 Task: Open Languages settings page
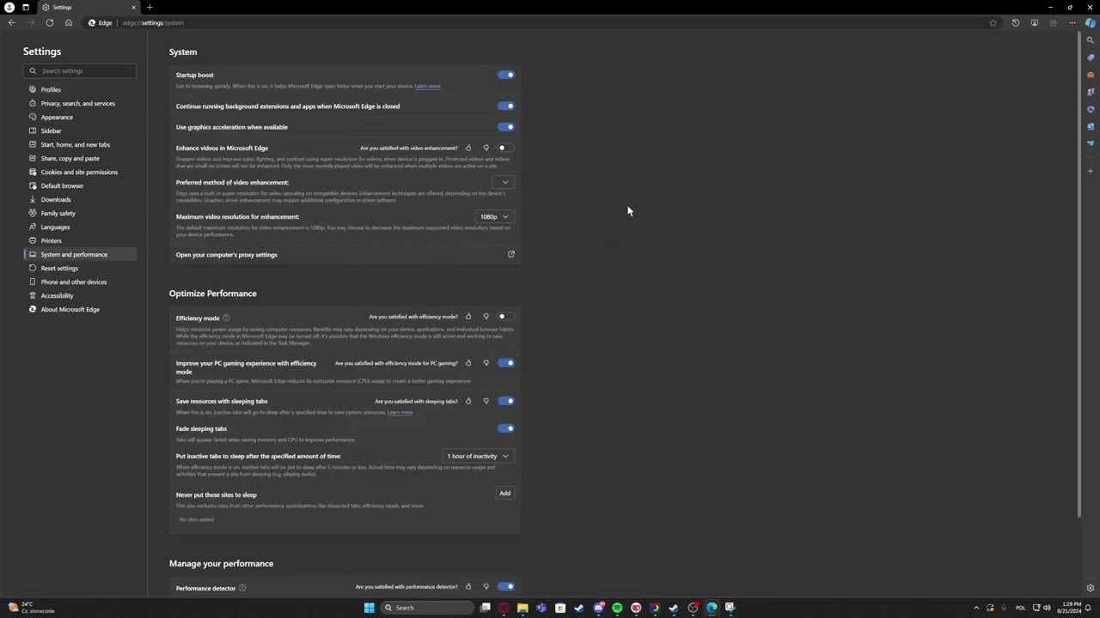(80, 227)
